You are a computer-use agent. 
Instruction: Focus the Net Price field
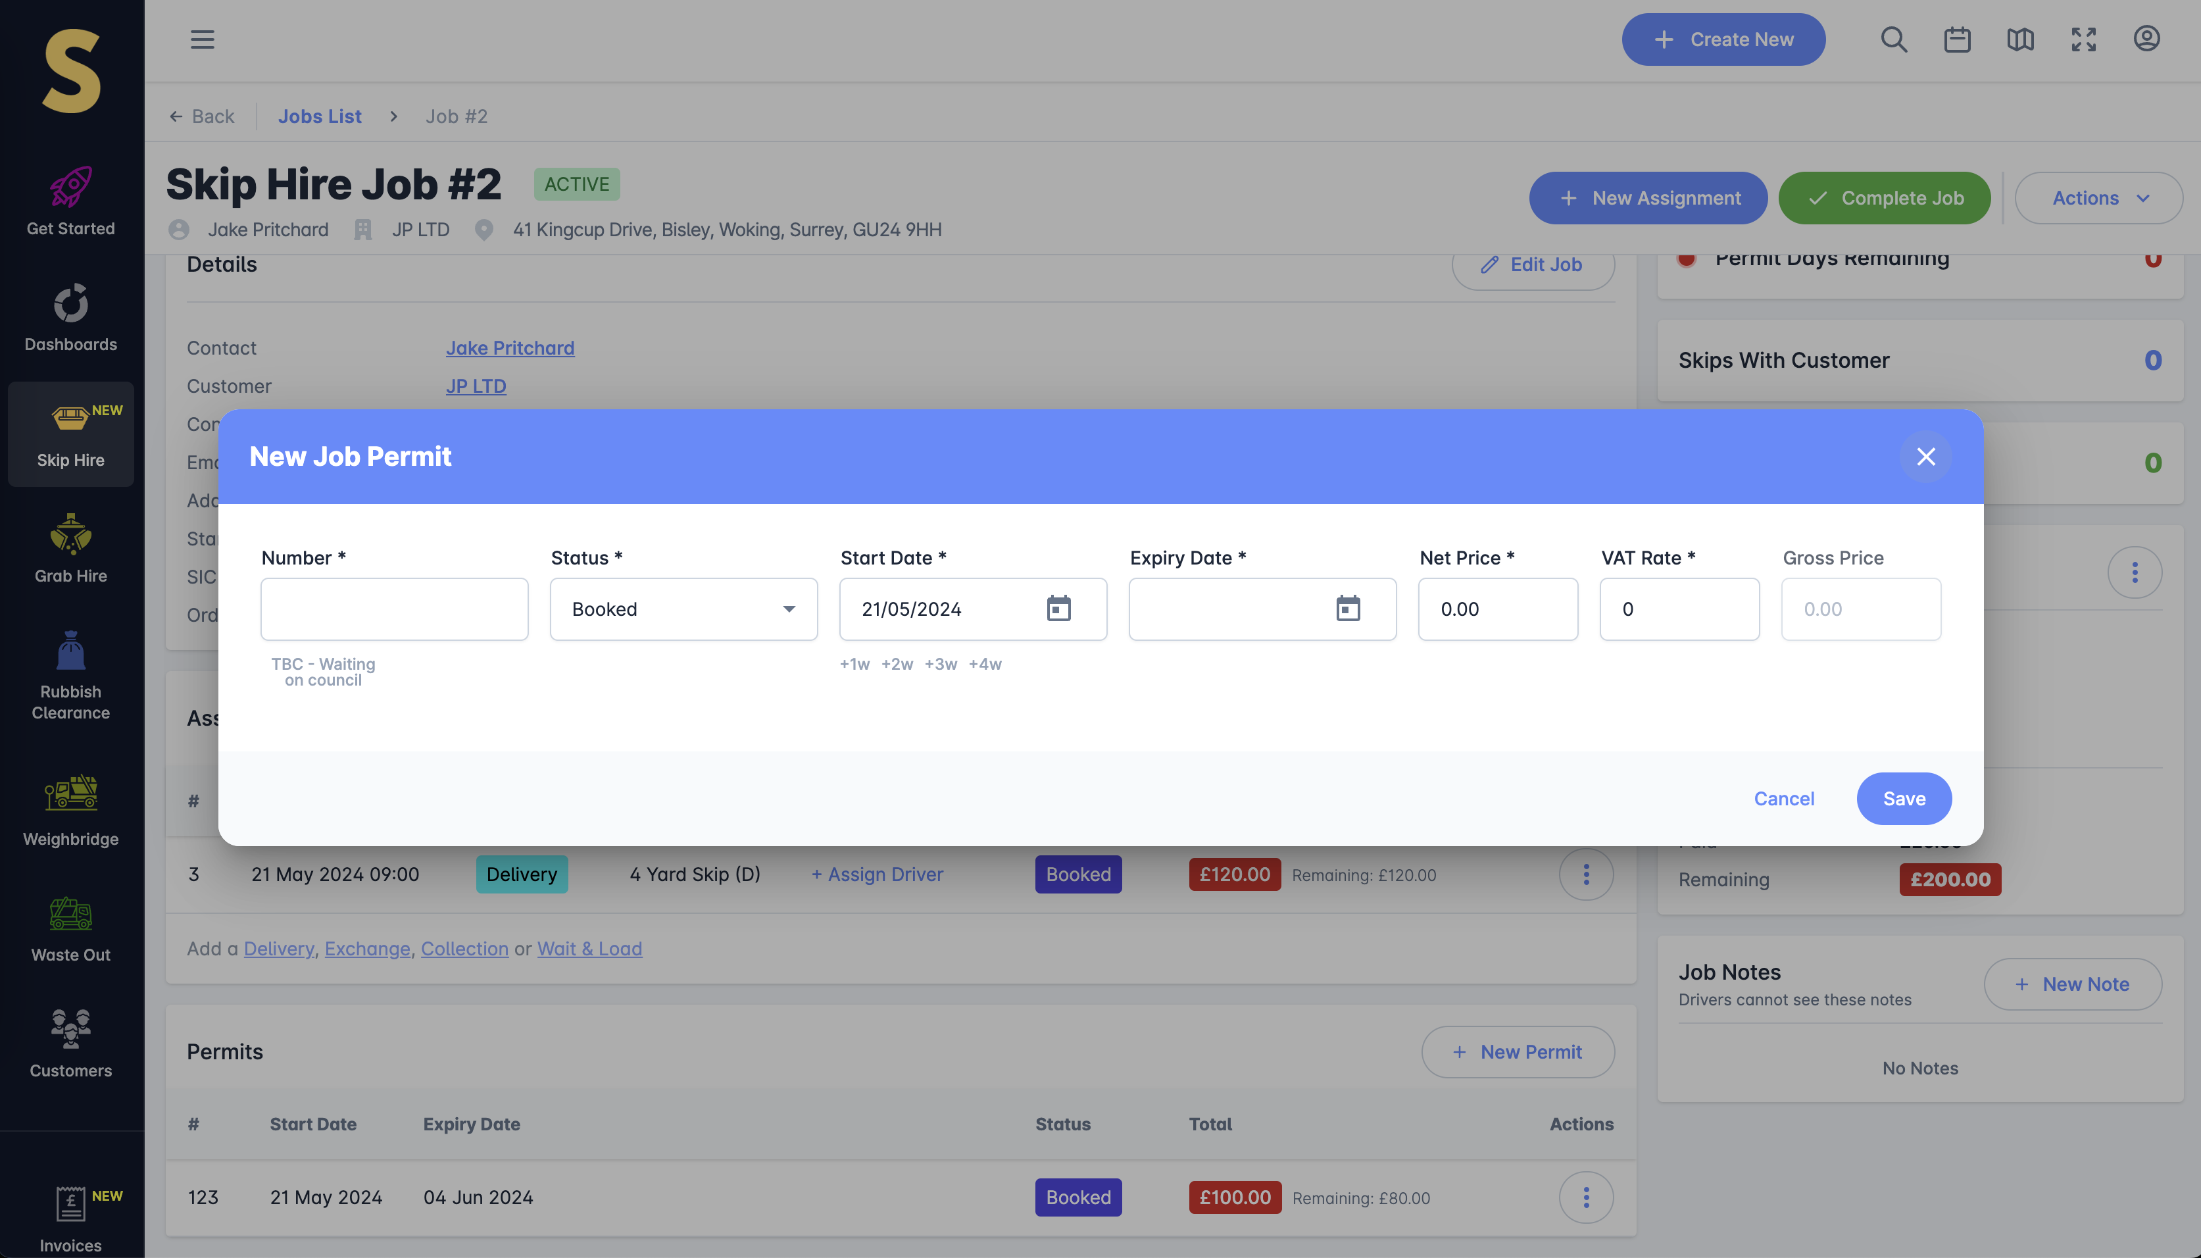pyautogui.click(x=1497, y=608)
